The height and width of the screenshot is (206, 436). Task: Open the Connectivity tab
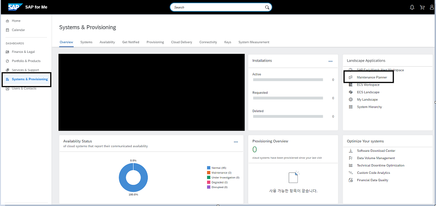click(208, 42)
